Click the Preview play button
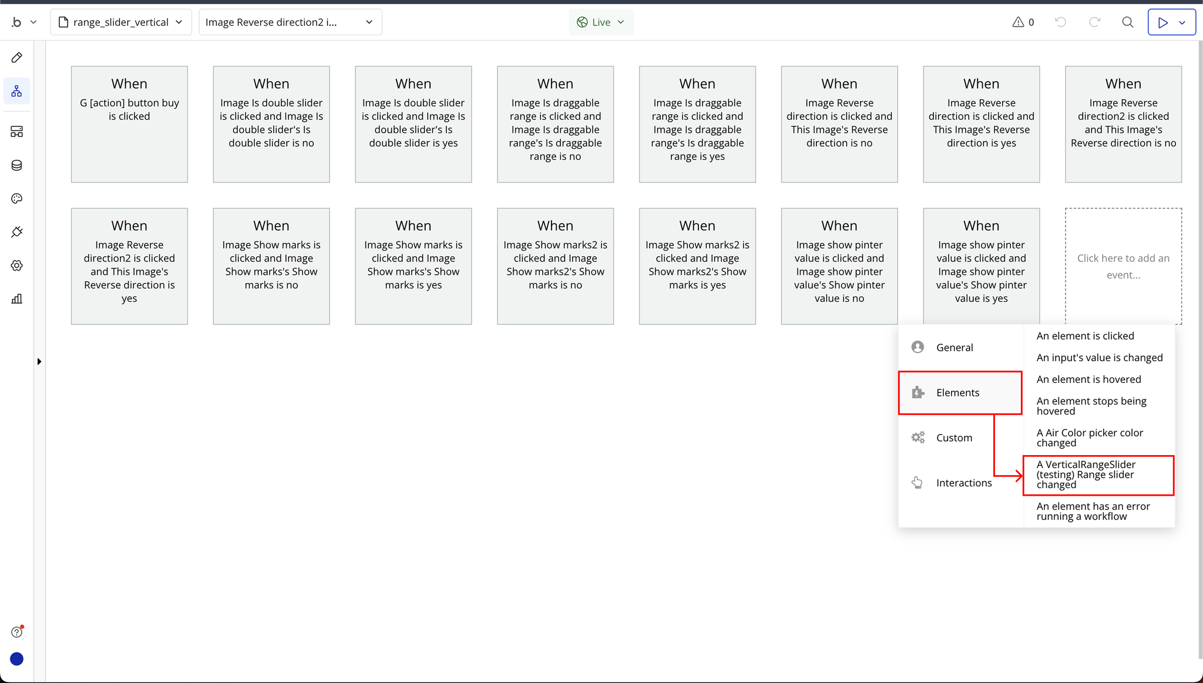 pyautogui.click(x=1162, y=22)
